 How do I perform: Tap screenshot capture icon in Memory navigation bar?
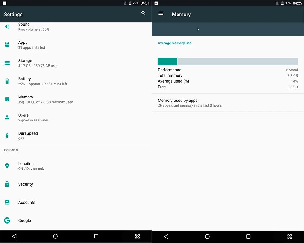click(289, 237)
